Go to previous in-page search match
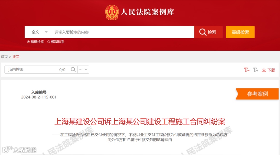The height and width of the screenshot is (155, 280). pyautogui.click(x=80, y=69)
